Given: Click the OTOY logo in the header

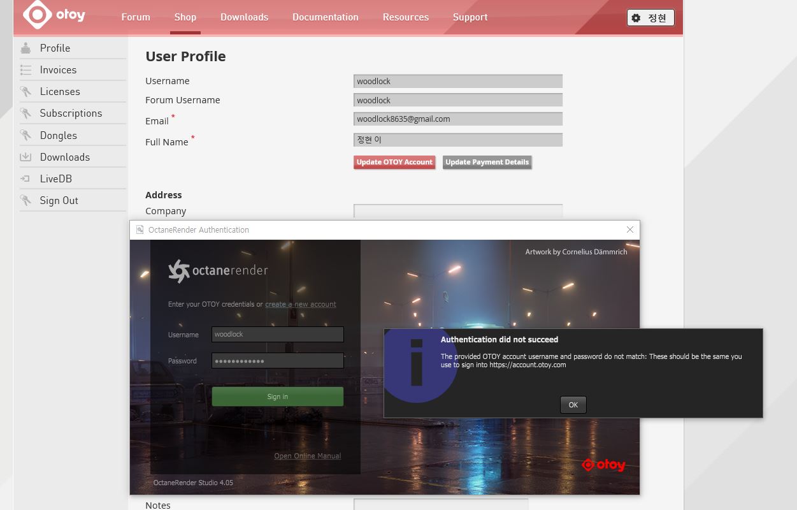Looking at the screenshot, I should (x=54, y=15).
